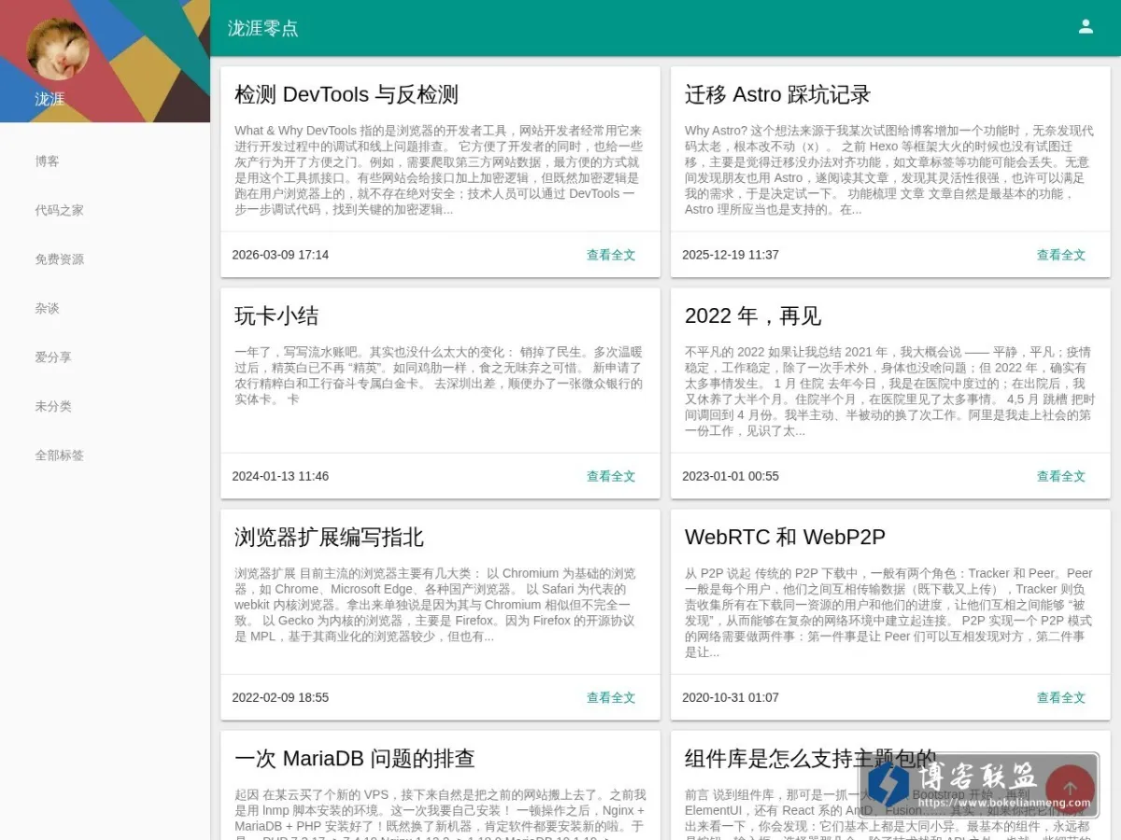Viewport: 1121px width, 840px height.
Task: Click the date 2020-10-31 01:07
Action: (x=731, y=697)
